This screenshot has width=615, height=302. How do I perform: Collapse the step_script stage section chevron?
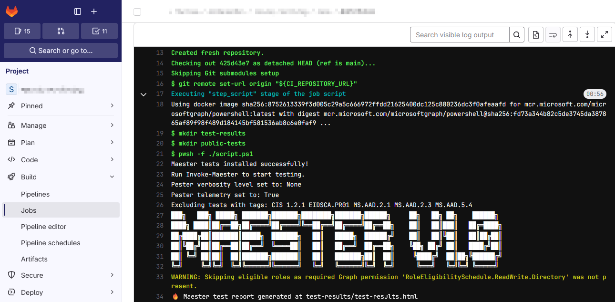[x=143, y=94]
